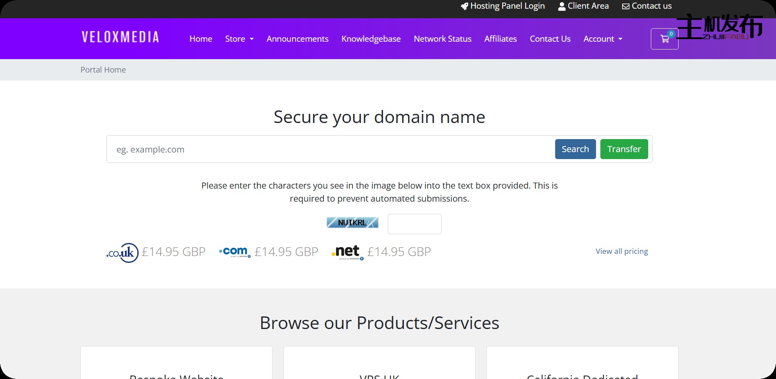This screenshot has width=776, height=379.
Task: Open the Affiliates menu item
Action: click(500, 39)
